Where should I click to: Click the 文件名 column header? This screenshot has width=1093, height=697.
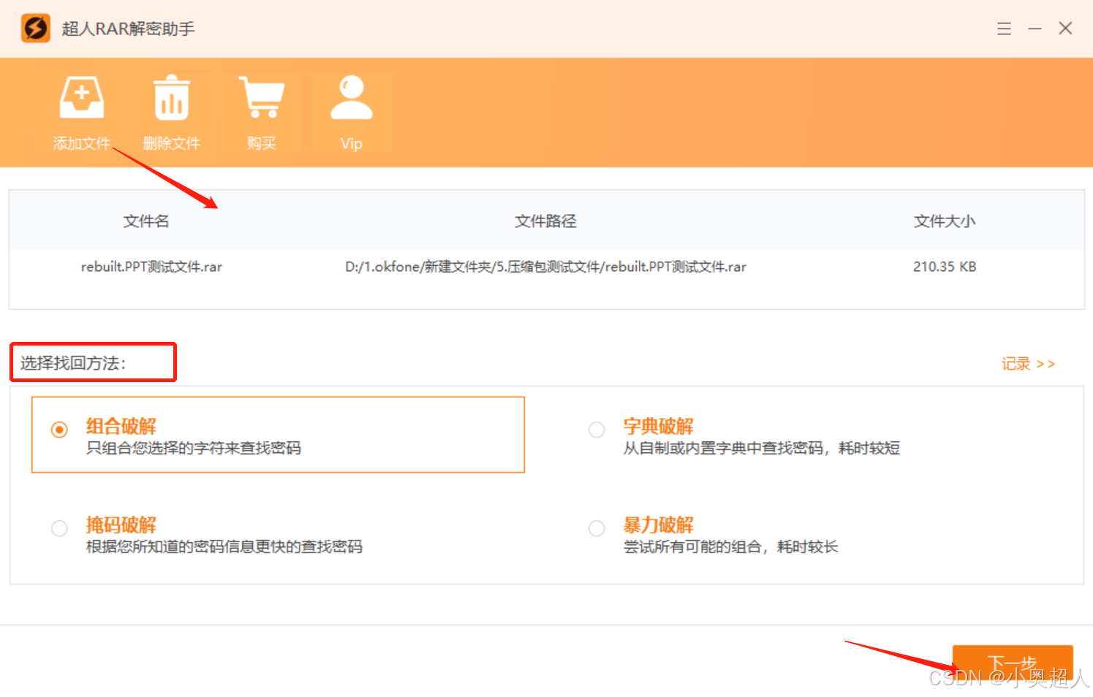click(146, 221)
